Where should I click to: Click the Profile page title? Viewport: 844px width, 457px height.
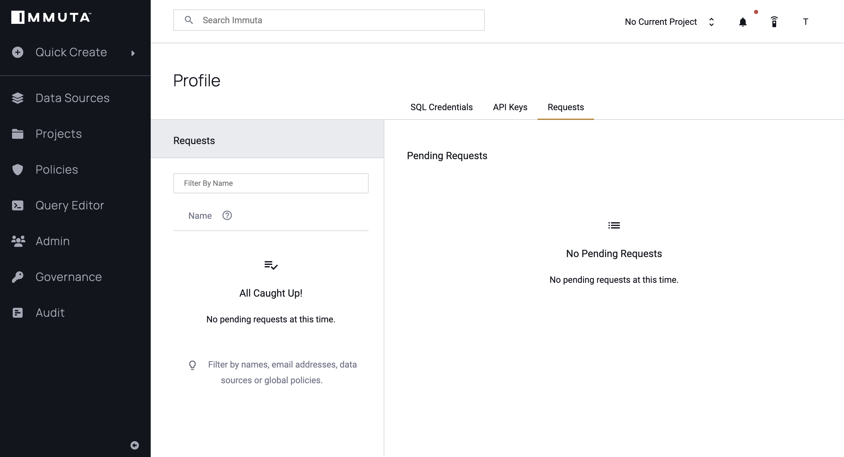(x=197, y=81)
